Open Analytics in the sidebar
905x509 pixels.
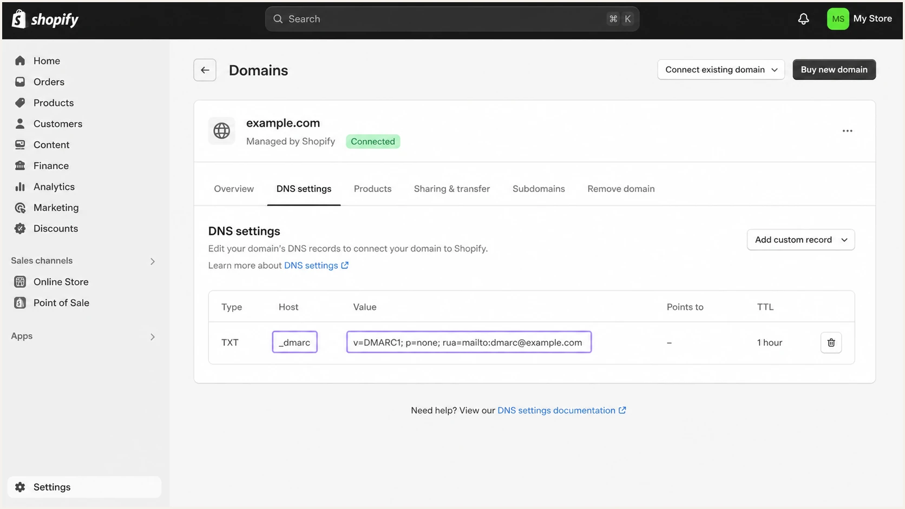tap(54, 187)
